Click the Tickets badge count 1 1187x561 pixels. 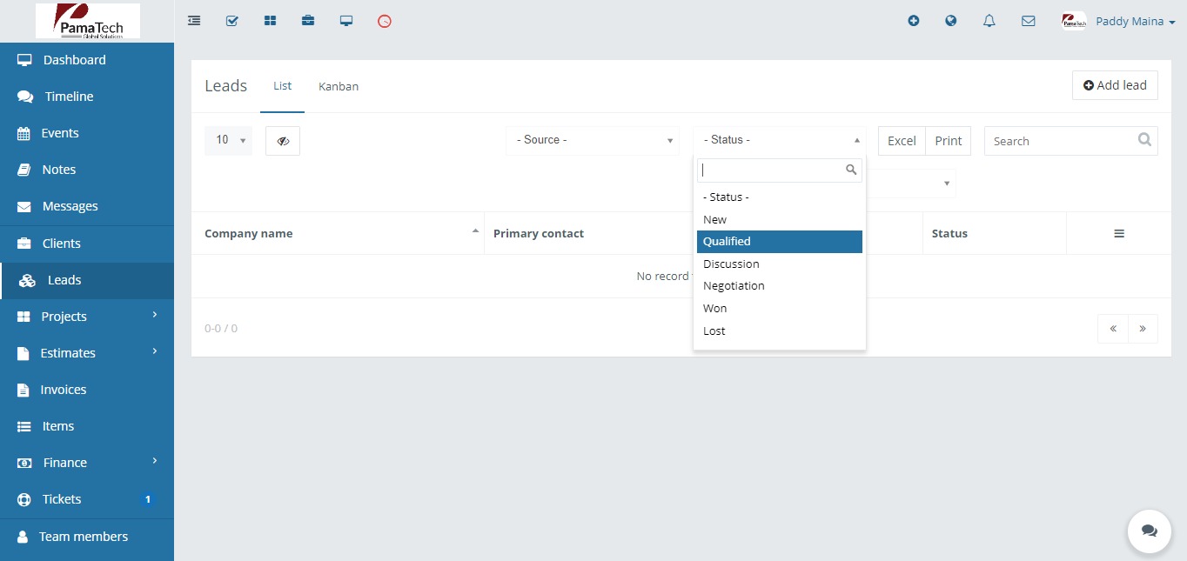pyautogui.click(x=148, y=499)
